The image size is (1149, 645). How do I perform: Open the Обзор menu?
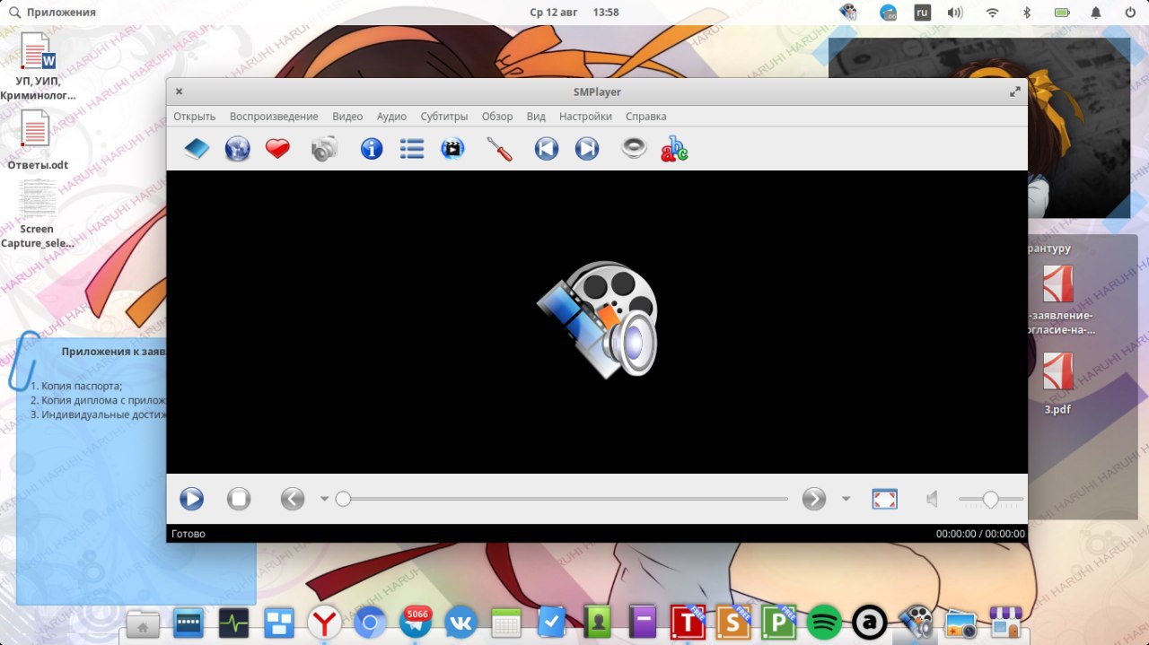point(497,117)
